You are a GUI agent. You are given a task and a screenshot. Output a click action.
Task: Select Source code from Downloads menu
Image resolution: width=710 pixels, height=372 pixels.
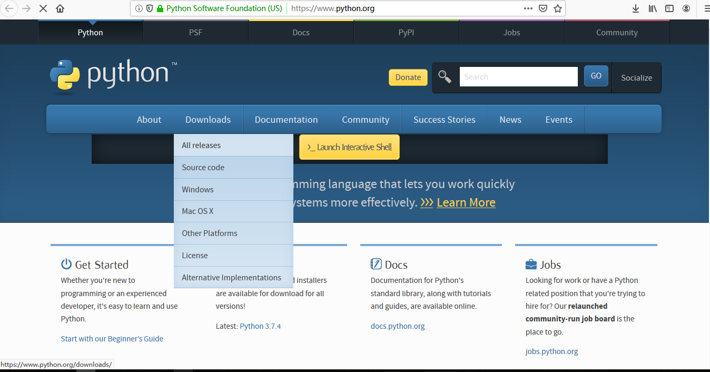[233, 168]
